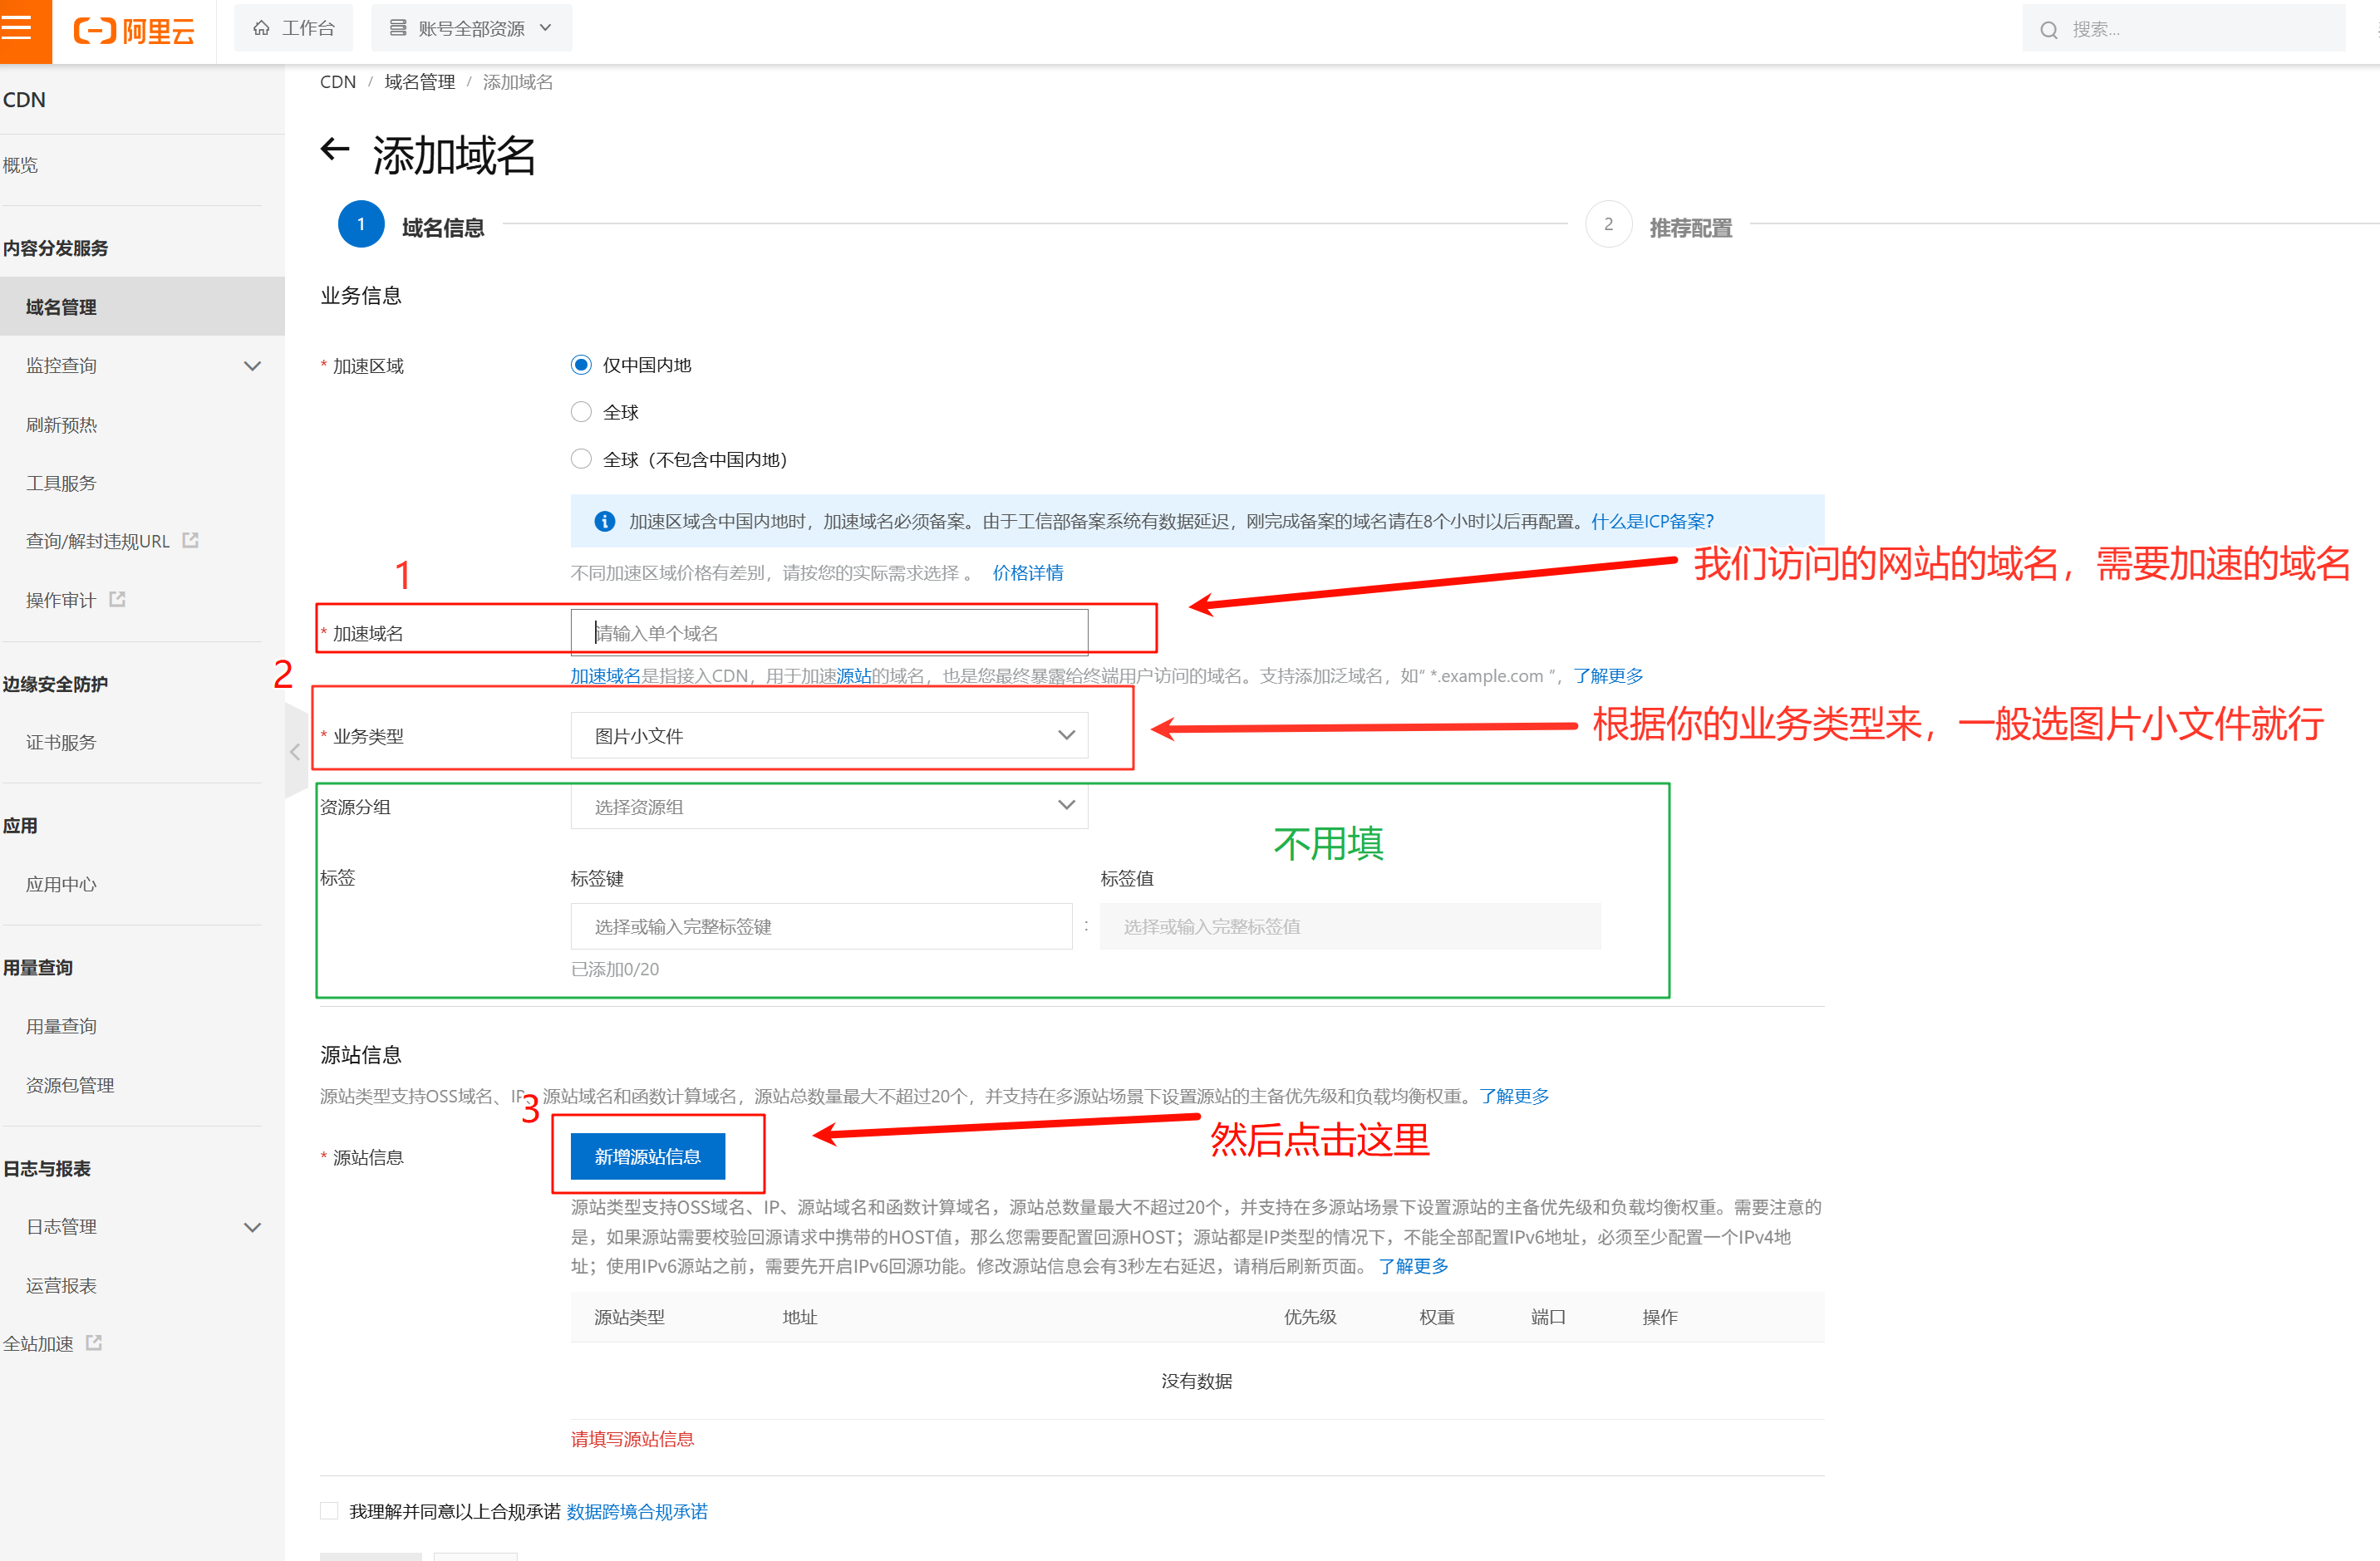Click the search magnifier in the top bar
The height and width of the screenshot is (1561, 2380).
(2048, 28)
